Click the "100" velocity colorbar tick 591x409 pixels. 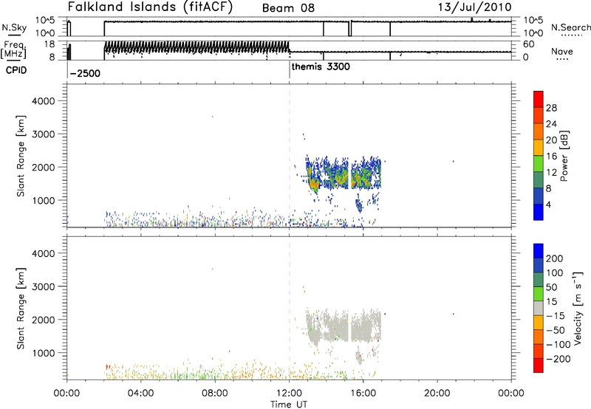pyautogui.click(x=554, y=273)
